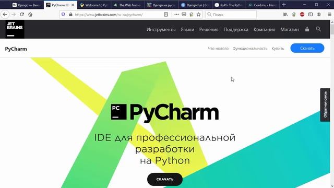Viewport: 334px width, 188px height.
Task: Open page actions three-dots menu
Action: [x=176, y=15]
